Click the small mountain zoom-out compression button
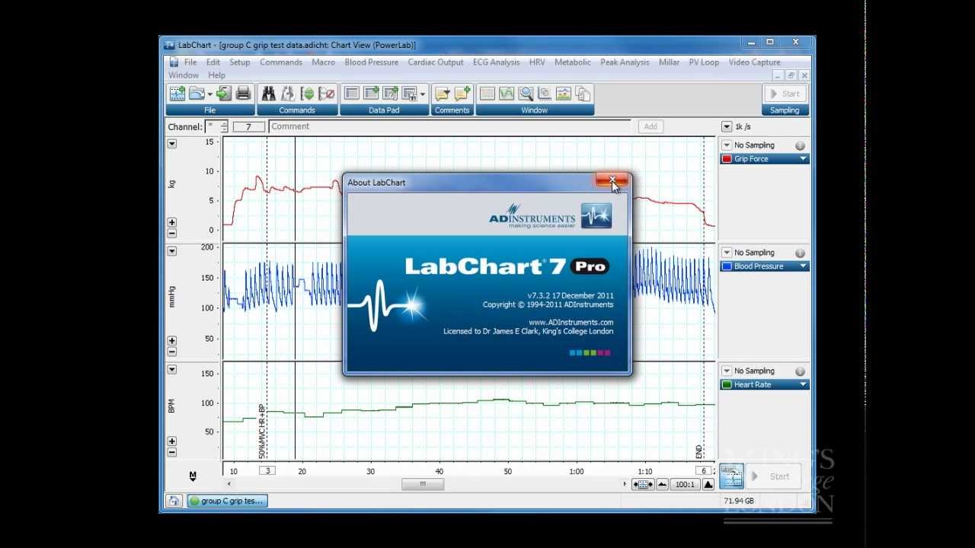 (662, 484)
